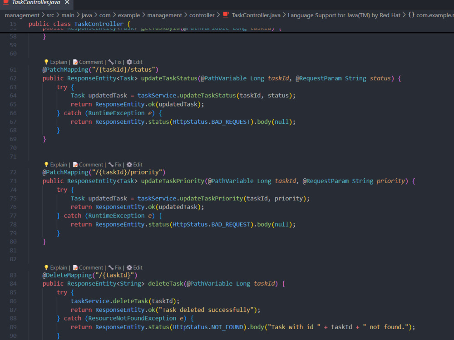This screenshot has height=340, width=454.
Task: Open 'main' breadcrumb segment
Action: (68, 15)
